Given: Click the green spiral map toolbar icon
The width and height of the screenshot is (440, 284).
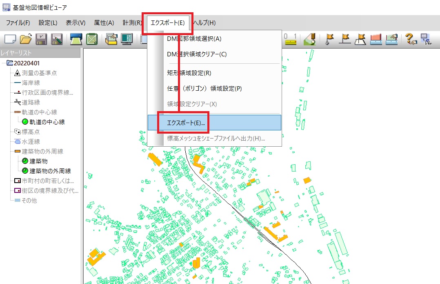Looking at the screenshot, I should pyautogui.click(x=91, y=39).
